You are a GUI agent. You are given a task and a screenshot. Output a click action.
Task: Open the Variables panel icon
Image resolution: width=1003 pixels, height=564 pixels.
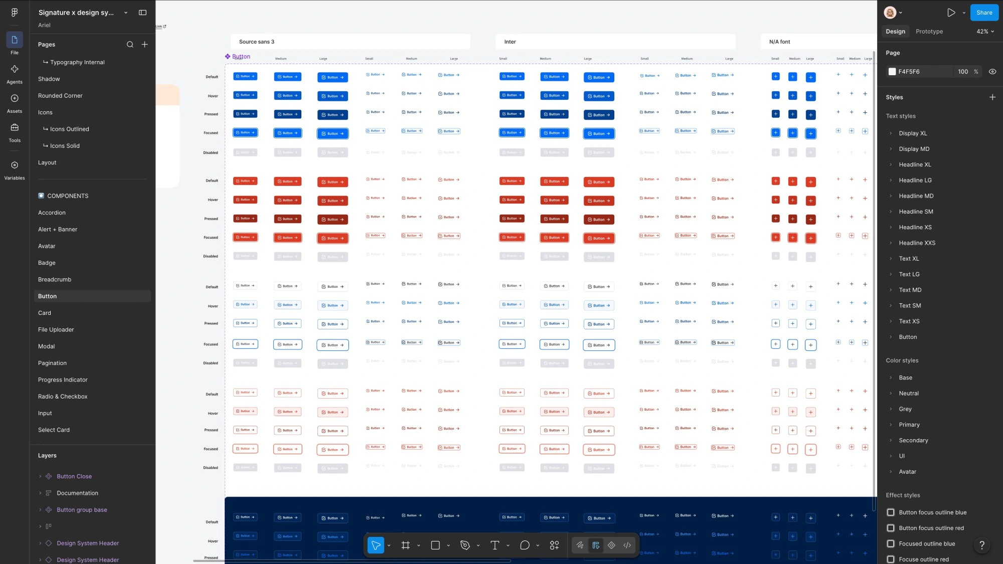[x=15, y=165]
